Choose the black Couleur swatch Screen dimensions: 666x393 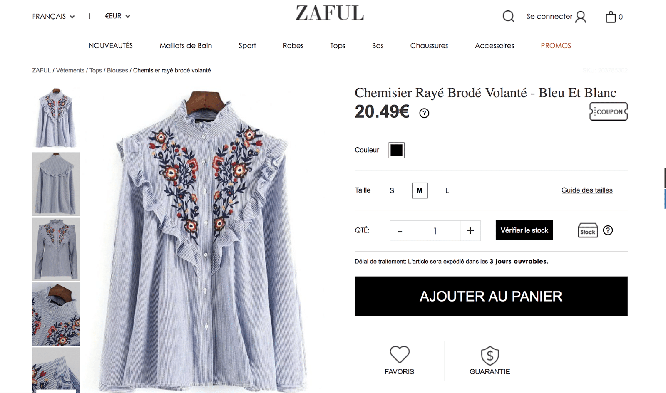396,150
